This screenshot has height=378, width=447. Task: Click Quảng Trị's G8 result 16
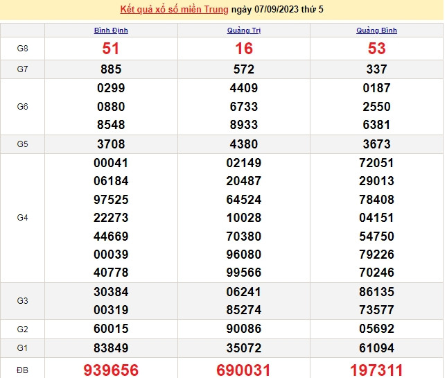[x=244, y=49]
